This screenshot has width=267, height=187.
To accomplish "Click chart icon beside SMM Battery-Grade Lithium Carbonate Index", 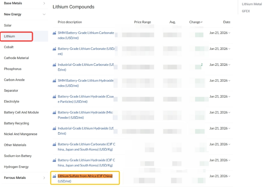I will tap(54, 33).
